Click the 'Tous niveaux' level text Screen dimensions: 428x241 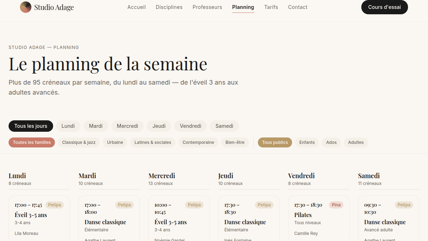point(307,223)
